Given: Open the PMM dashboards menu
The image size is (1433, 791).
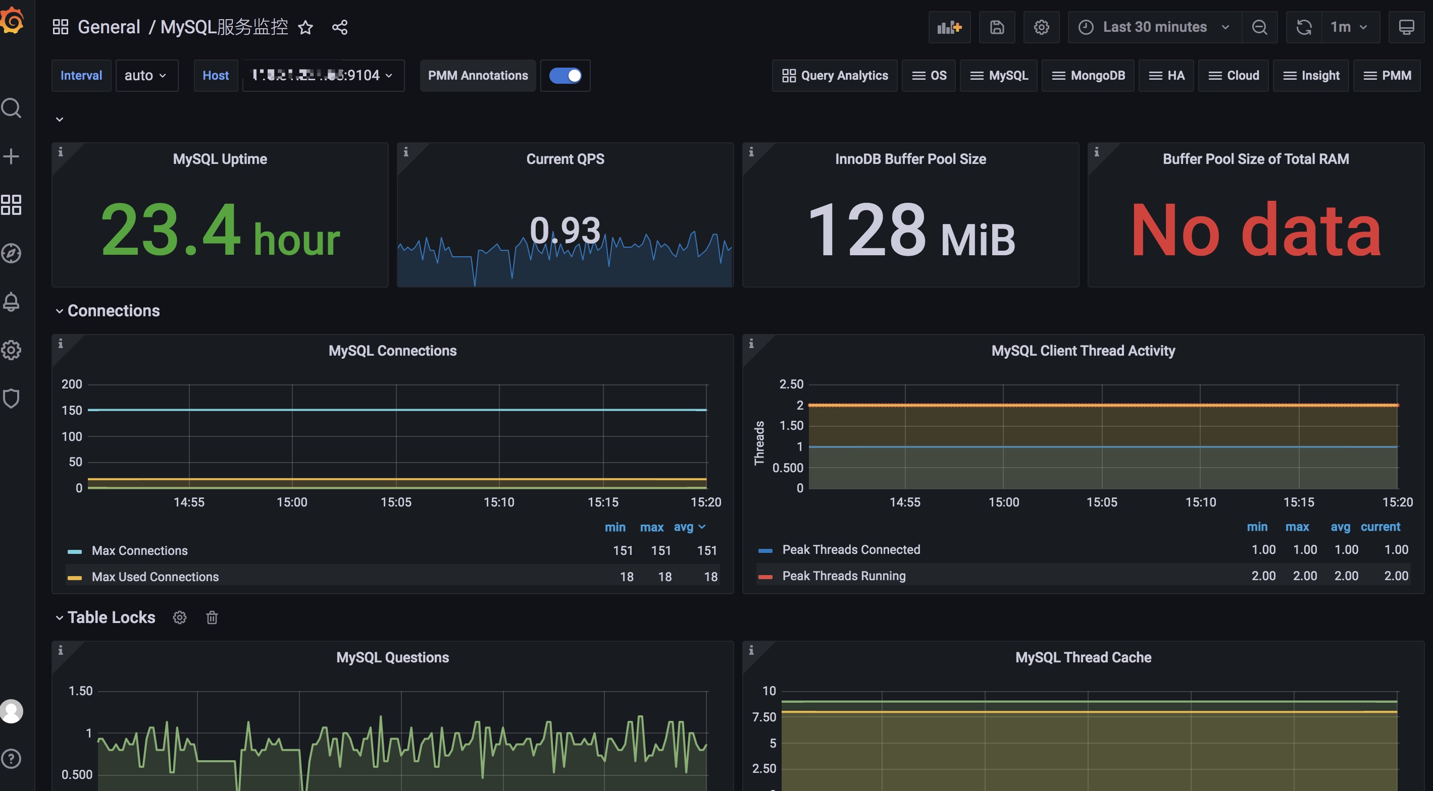Looking at the screenshot, I should point(1387,76).
